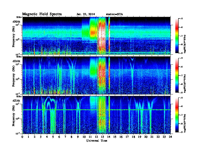
Task: Click the dH/dt spectrogram plot area
Action: pos(97,36)
